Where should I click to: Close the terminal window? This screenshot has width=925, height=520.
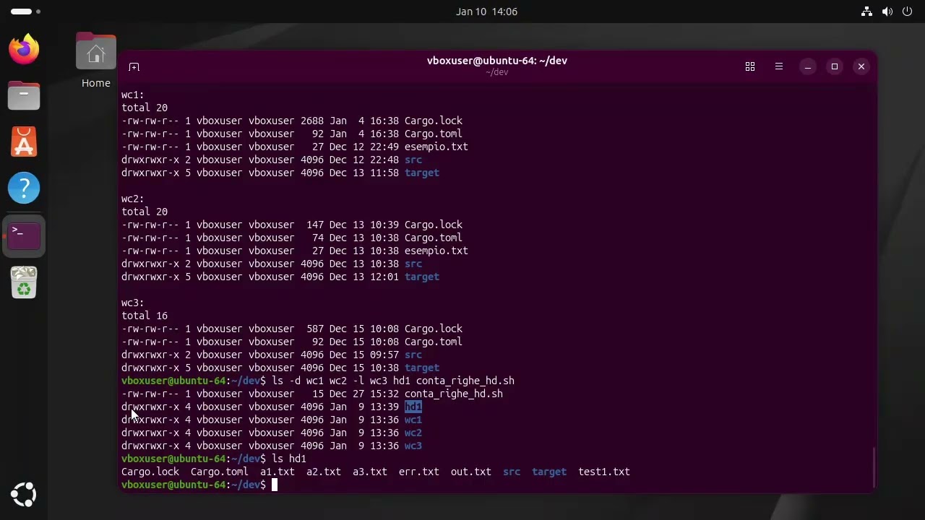pos(861,66)
